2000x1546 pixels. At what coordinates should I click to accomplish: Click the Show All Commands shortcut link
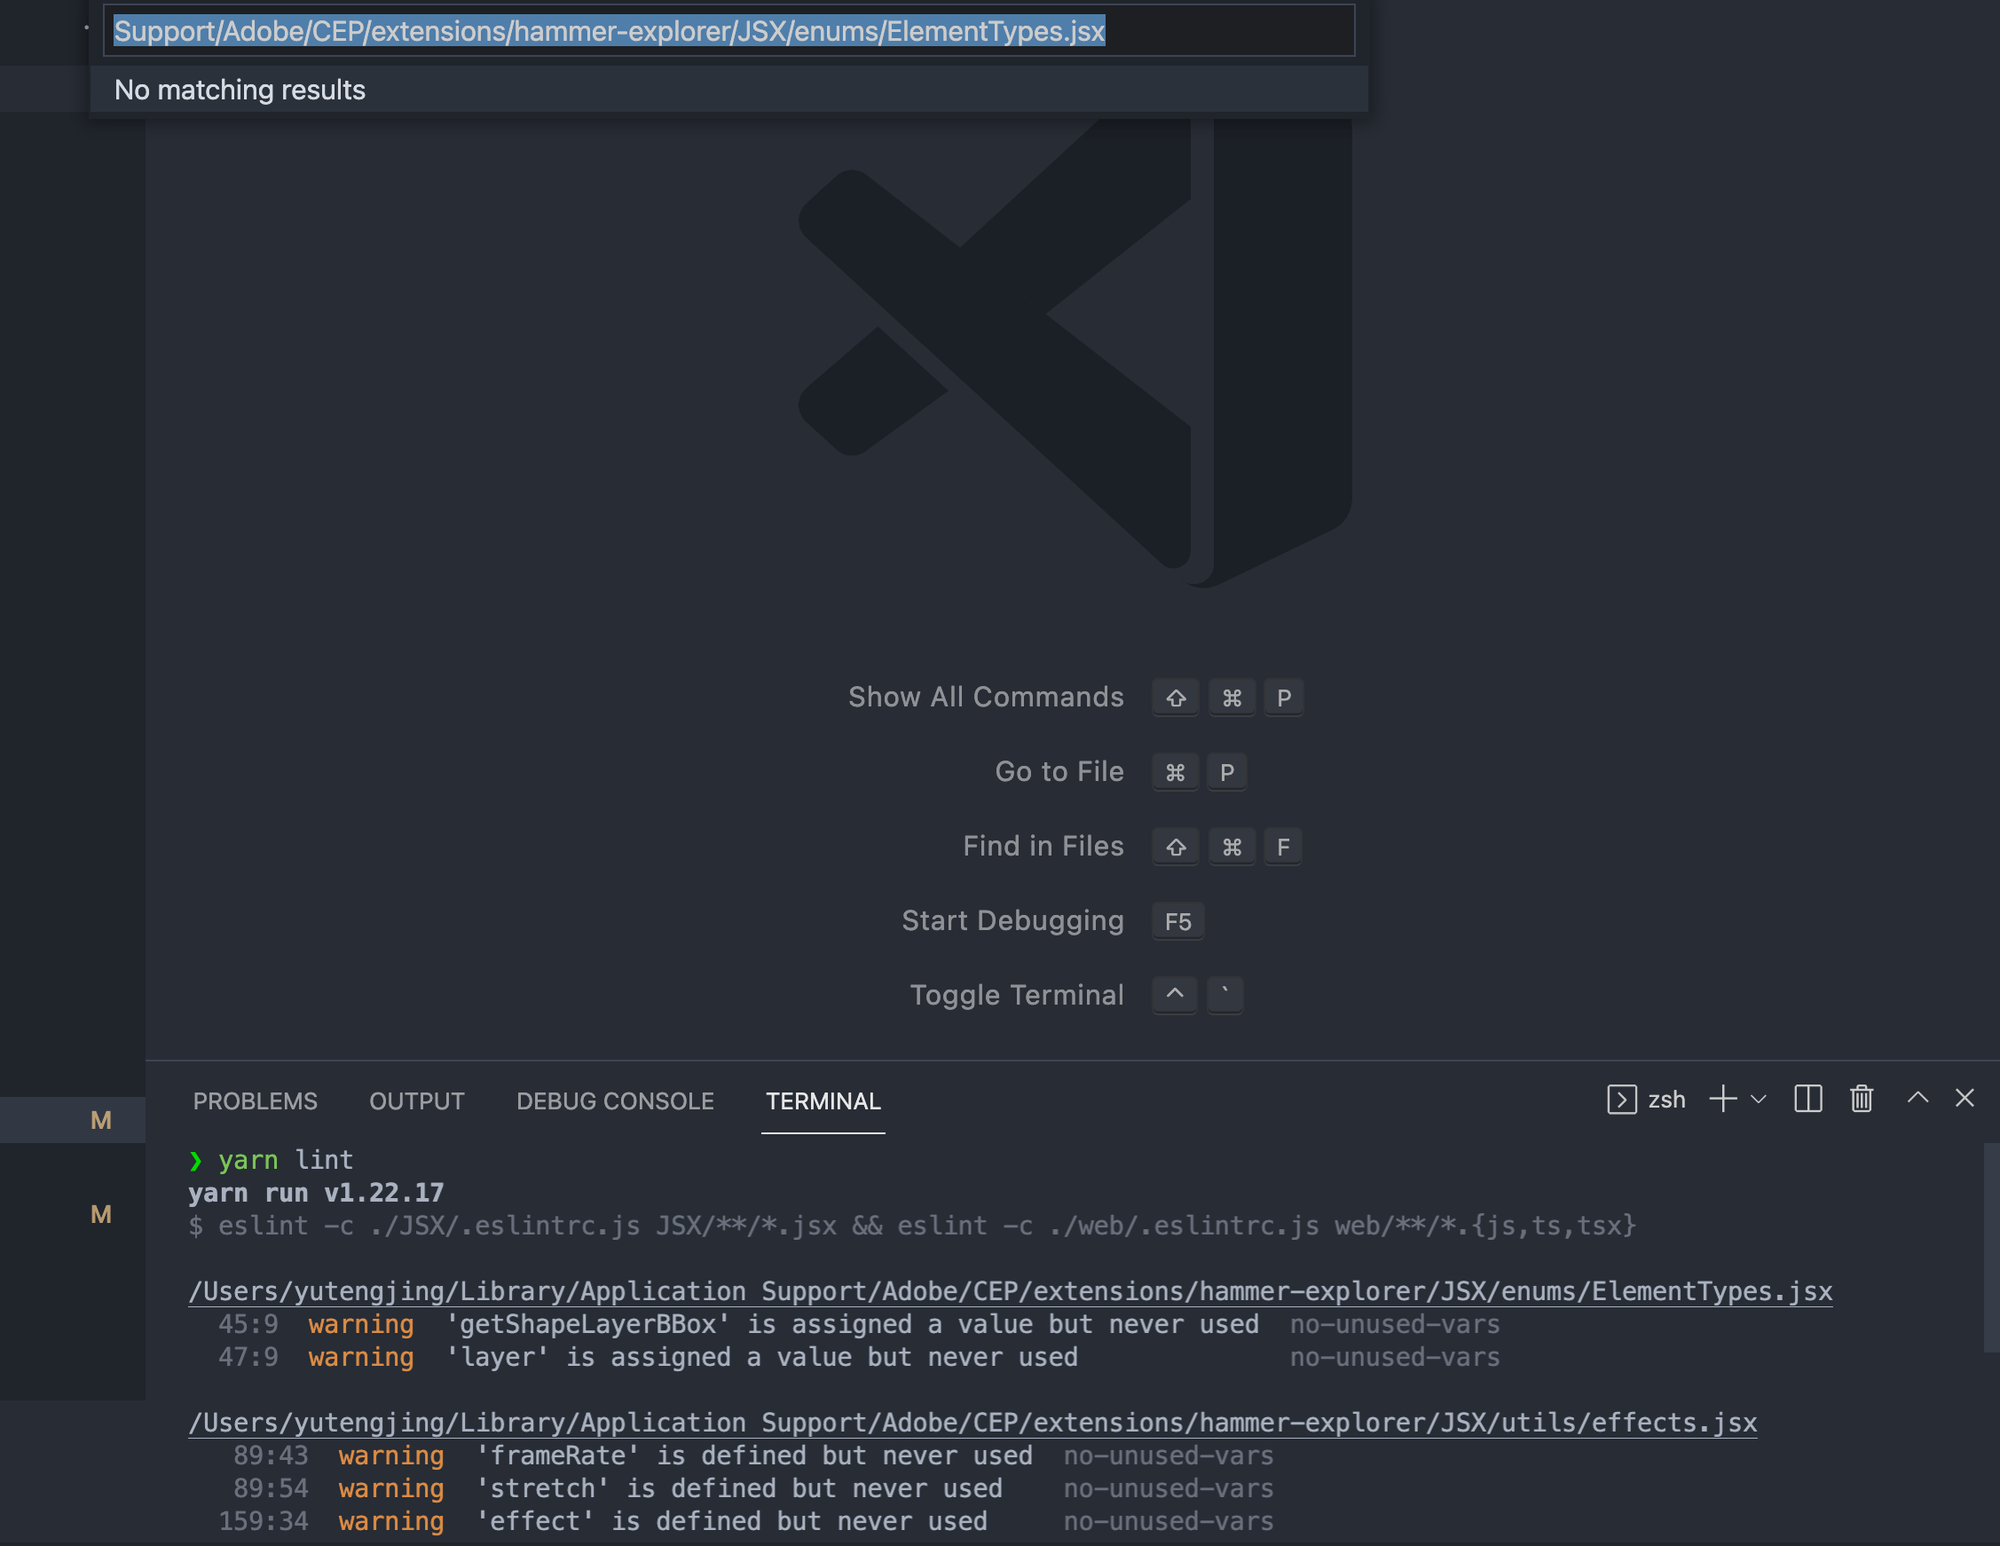coord(987,697)
